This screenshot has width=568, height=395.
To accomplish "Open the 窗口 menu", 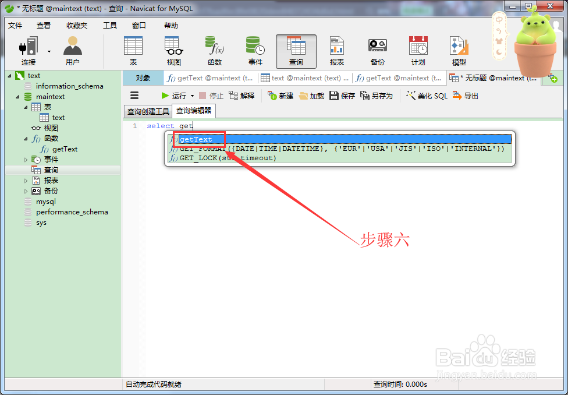I will [139, 26].
